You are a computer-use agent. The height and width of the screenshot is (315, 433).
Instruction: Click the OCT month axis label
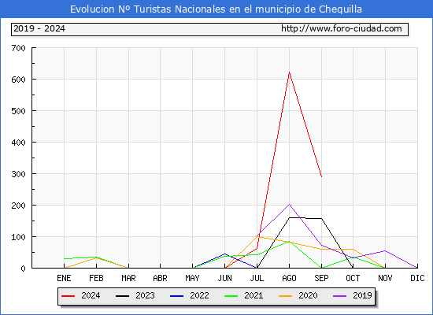click(x=353, y=278)
